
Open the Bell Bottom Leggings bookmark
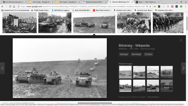61,10
